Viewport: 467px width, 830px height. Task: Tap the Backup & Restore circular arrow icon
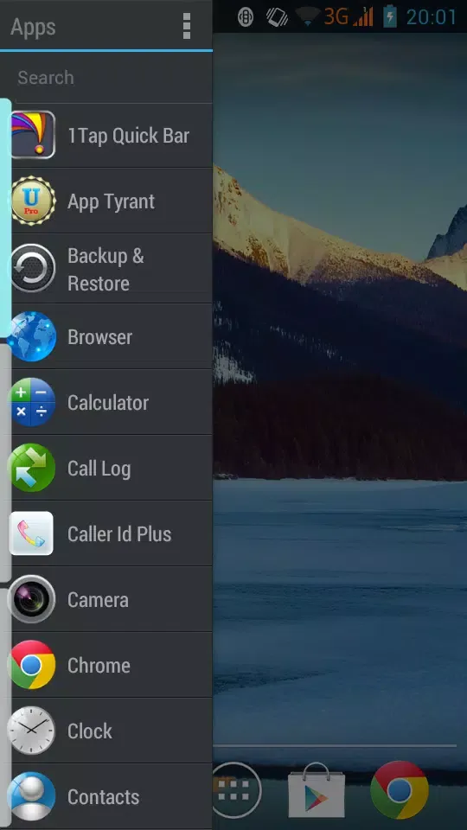(33, 268)
